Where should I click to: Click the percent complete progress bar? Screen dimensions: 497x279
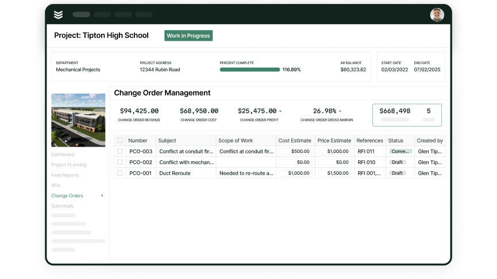(x=249, y=70)
